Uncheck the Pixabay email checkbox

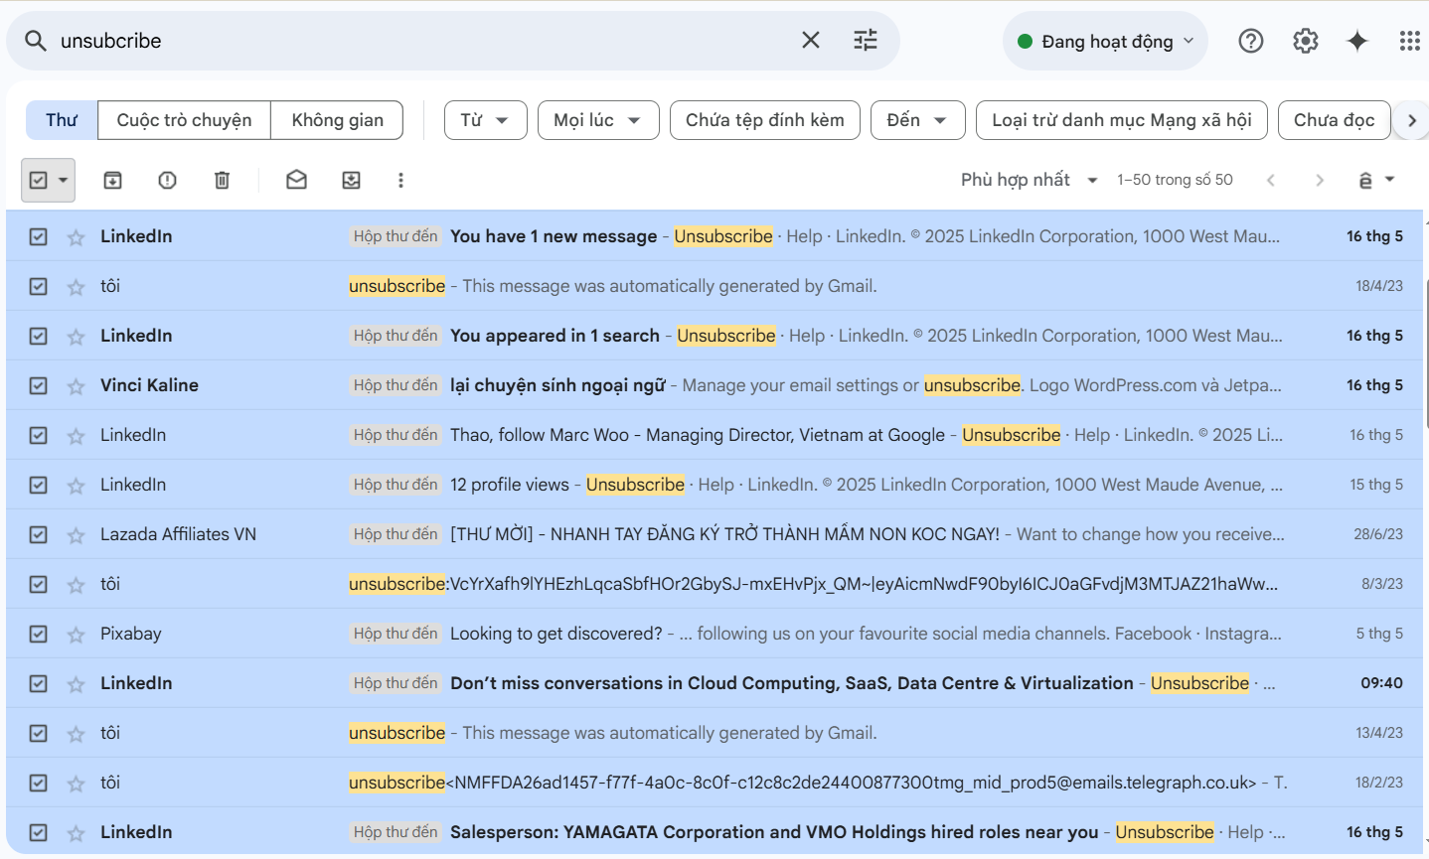pyautogui.click(x=38, y=634)
